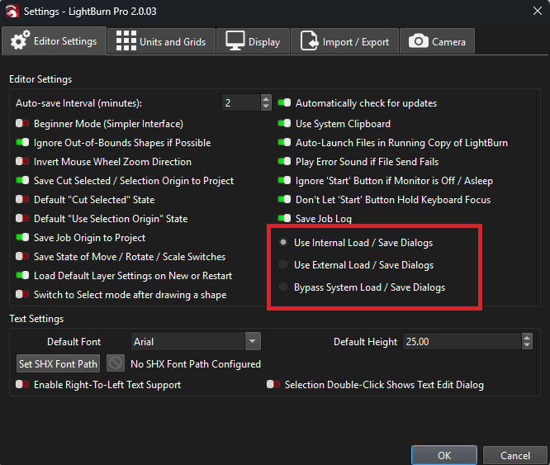
Task: Decrease the Default Height value
Action: click(527, 345)
